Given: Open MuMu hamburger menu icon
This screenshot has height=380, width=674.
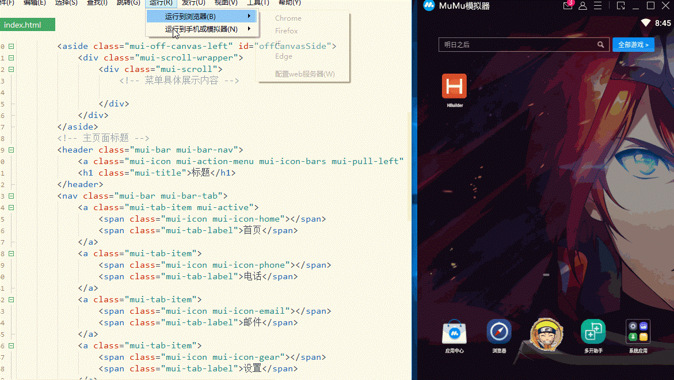Looking at the screenshot, I should tap(597, 6).
